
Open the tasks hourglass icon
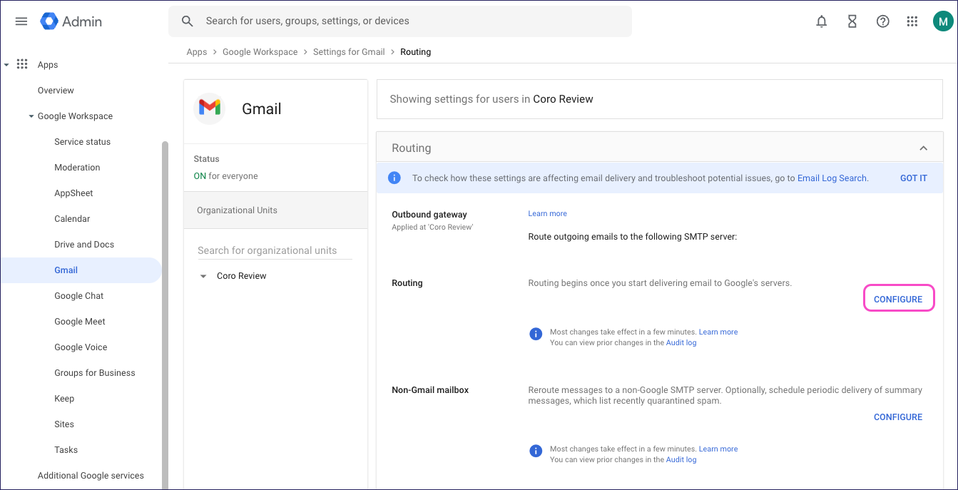coord(852,21)
